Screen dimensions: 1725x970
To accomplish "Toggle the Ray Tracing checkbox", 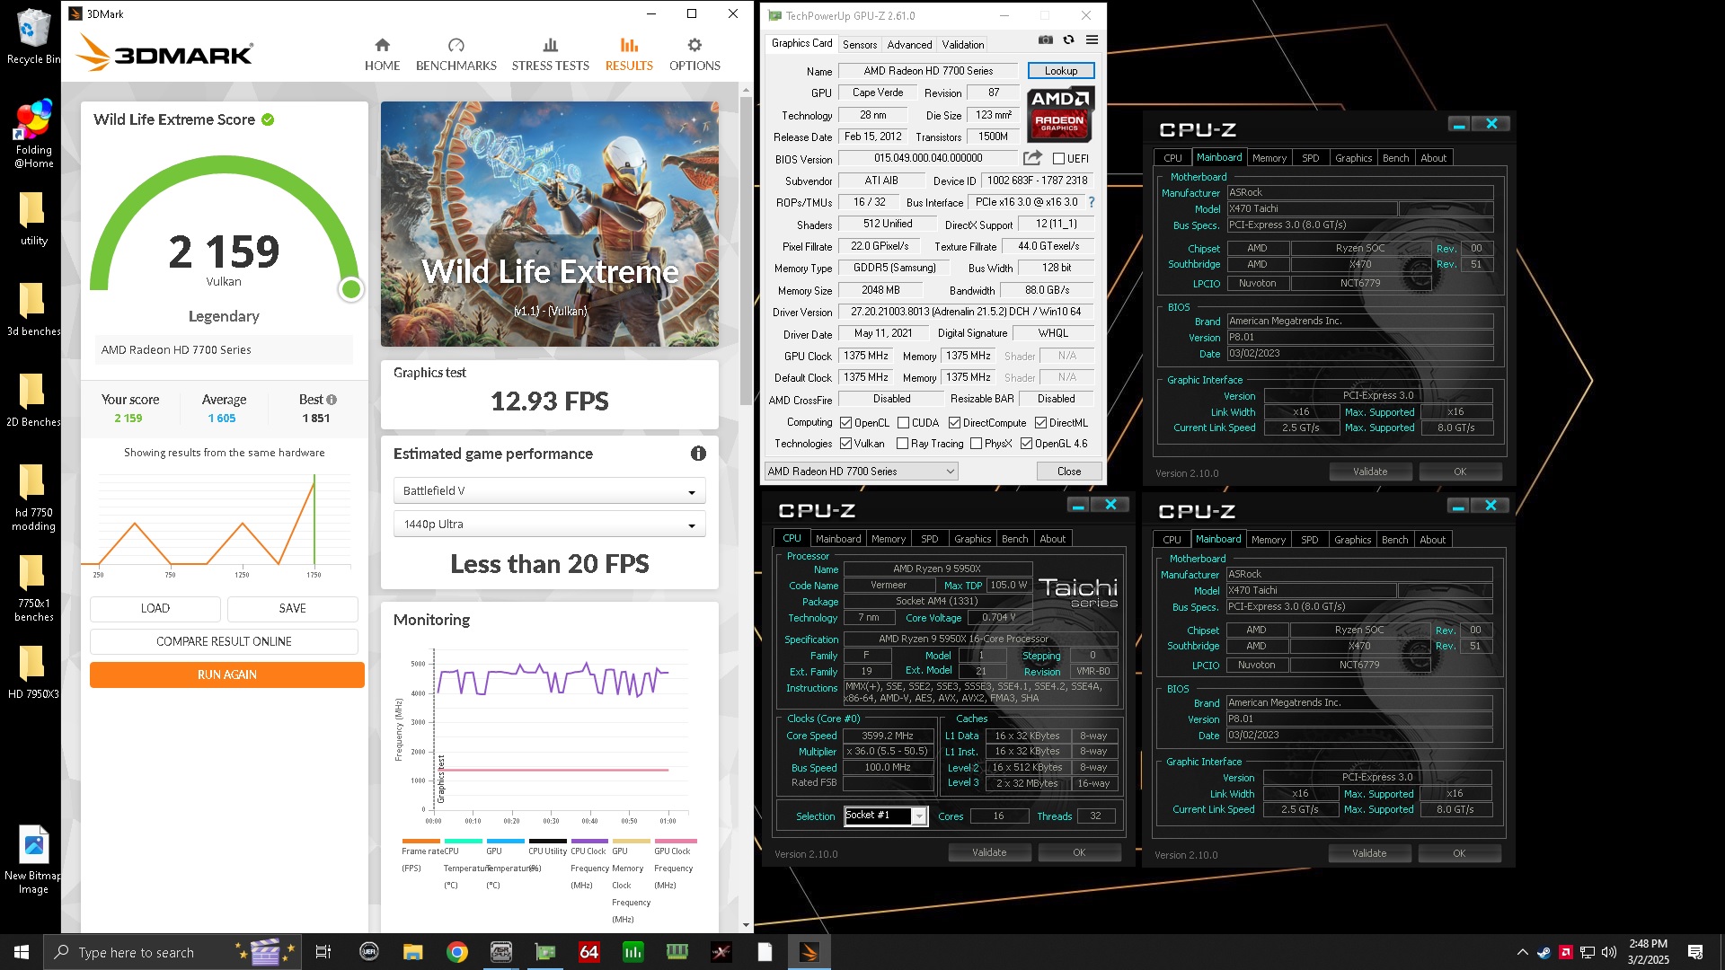I will coord(903,444).
